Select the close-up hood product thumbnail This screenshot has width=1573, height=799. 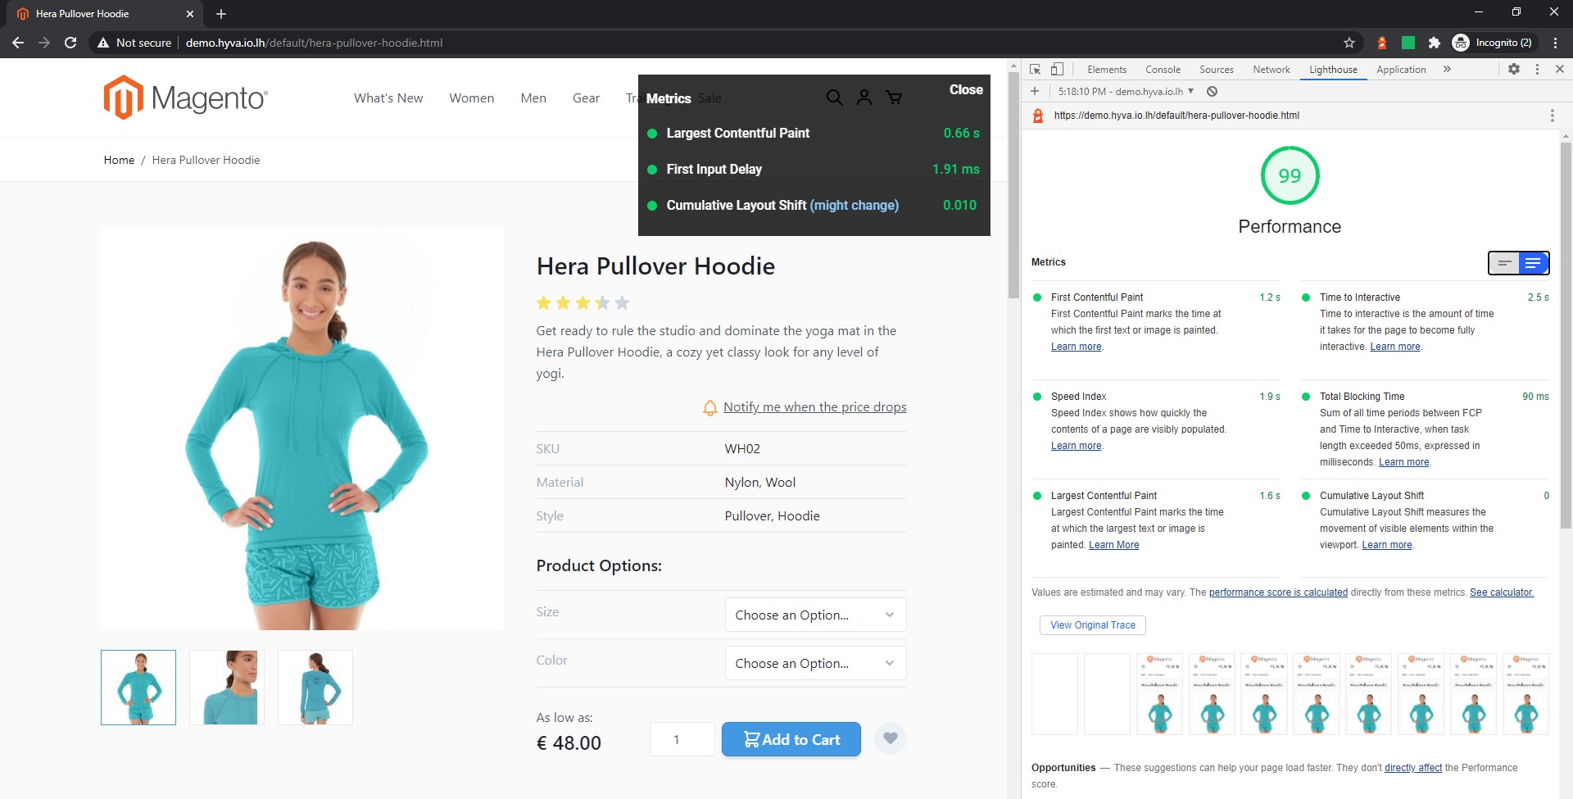(x=227, y=688)
